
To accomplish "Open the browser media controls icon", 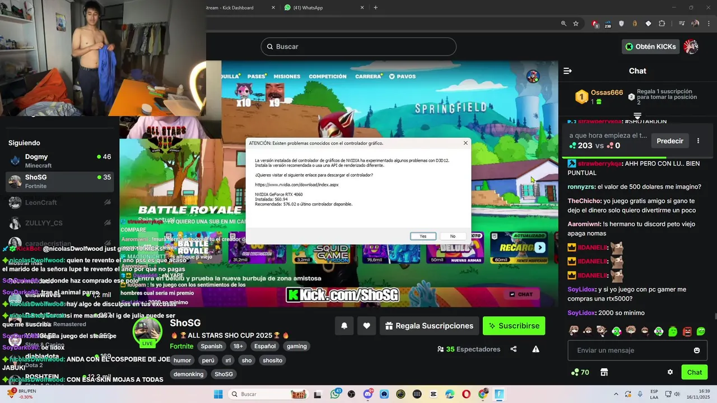I will (682, 24).
